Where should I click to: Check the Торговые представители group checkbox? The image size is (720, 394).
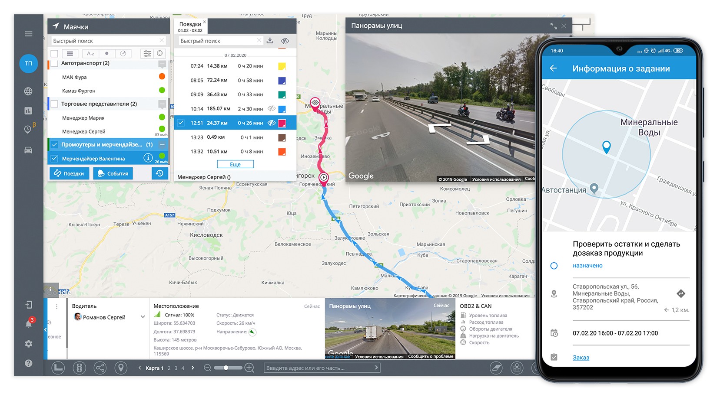coord(54,104)
